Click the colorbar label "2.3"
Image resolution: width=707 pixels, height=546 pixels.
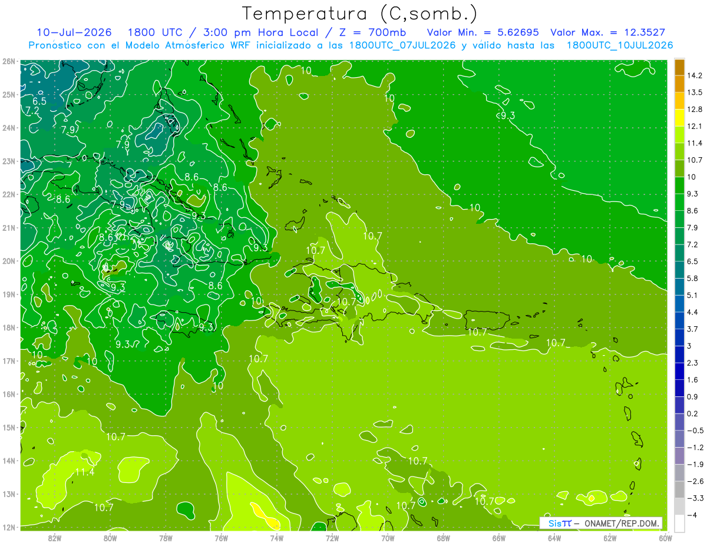pyautogui.click(x=693, y=363)
